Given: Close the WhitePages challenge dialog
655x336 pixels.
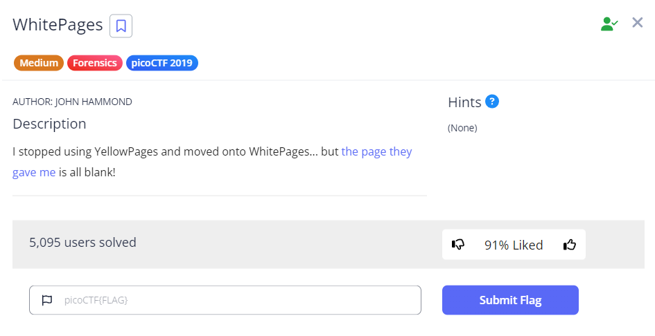Looking at the screenshot, I should tap(638, 23).
